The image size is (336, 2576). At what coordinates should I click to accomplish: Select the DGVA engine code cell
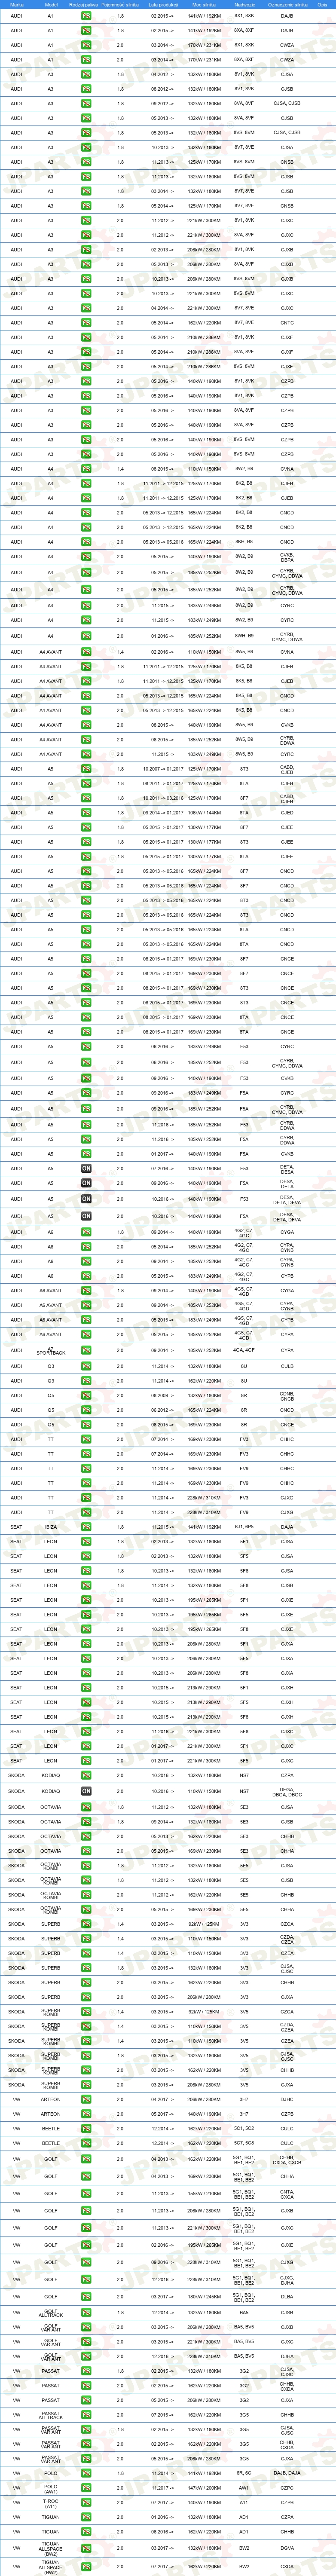point(287,2548)
